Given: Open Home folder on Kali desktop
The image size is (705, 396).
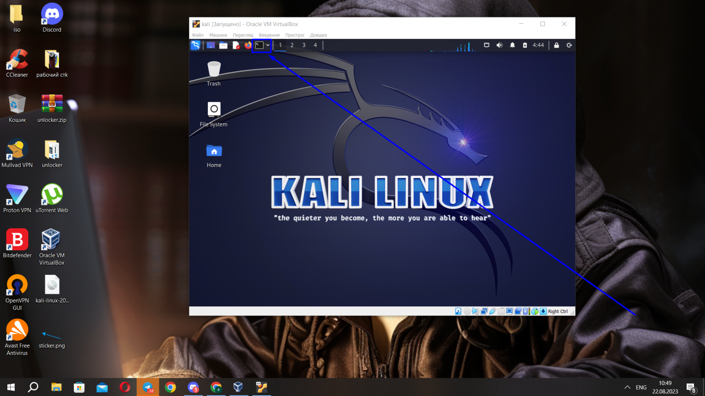Looking at the screenshot, I should pos(214,151).
